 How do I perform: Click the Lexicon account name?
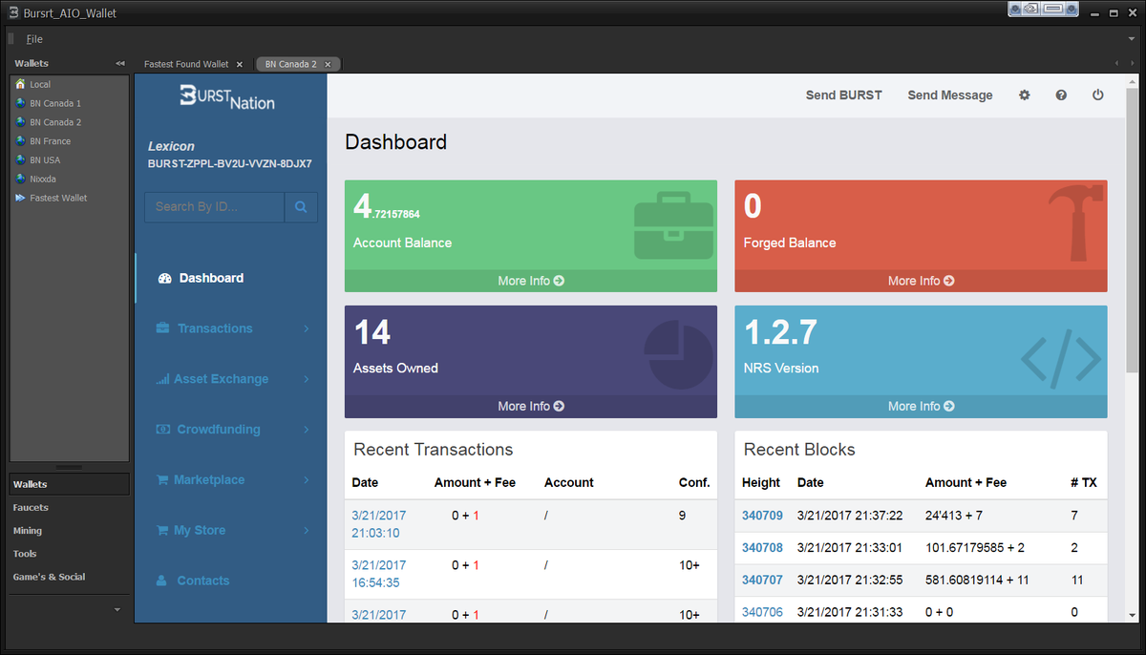point(171,146)
